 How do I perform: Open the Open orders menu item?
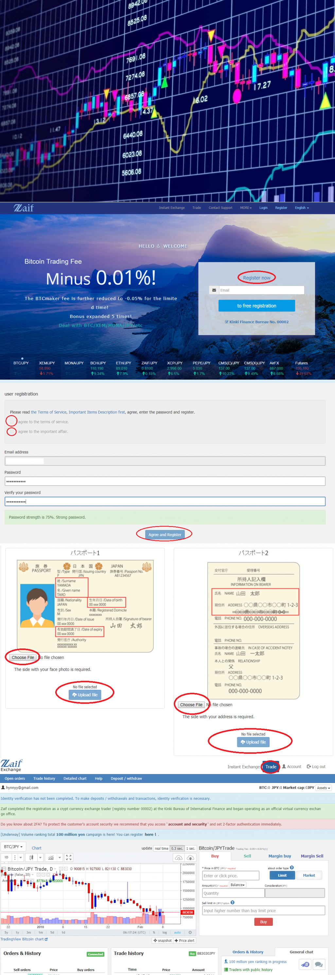(15, 778)
